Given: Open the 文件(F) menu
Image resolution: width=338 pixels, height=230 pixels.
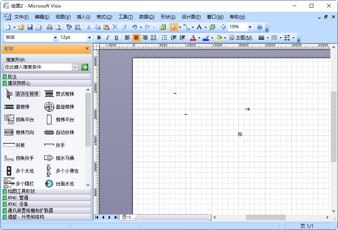Looking at the screenshot, I should (x=21, y=17).
